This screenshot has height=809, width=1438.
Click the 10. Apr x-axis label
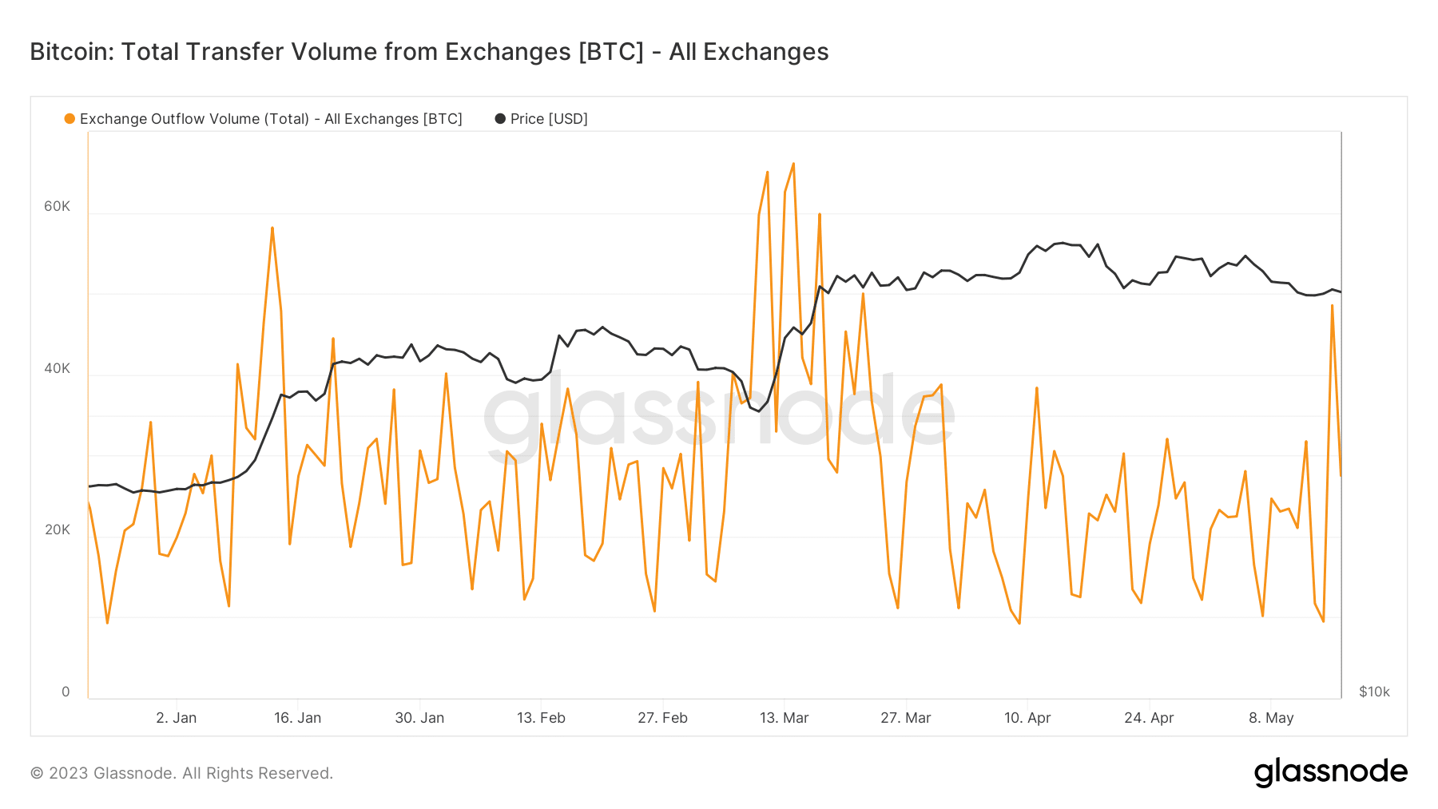(1027, 718)
